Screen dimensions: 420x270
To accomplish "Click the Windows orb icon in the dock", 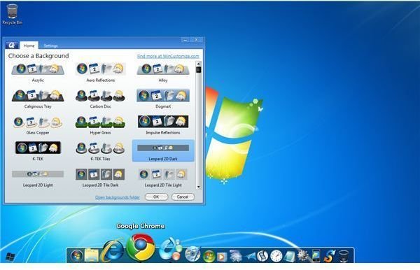I will 76,255.
